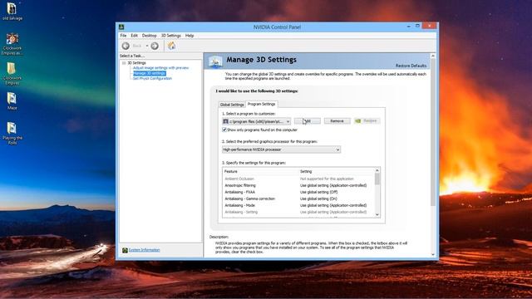532x299 pixels.
Task: Click the Manage 3D Settings header icon
Action: 215,61
